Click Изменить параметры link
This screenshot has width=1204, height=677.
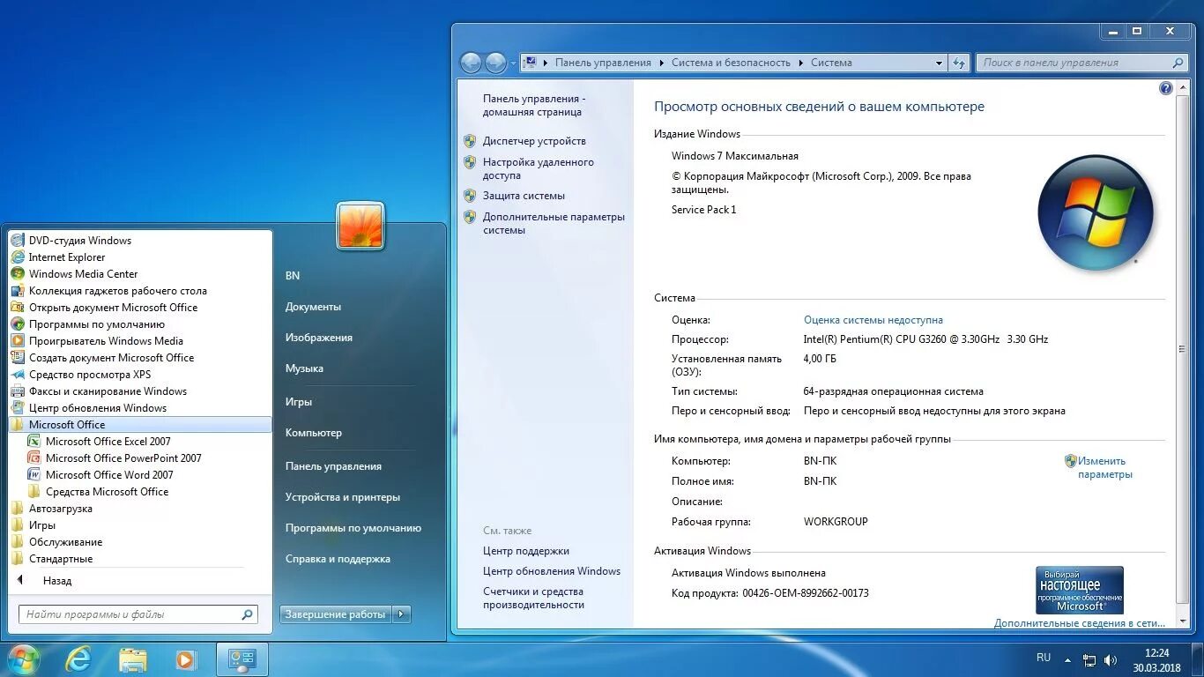[1104, 467]
